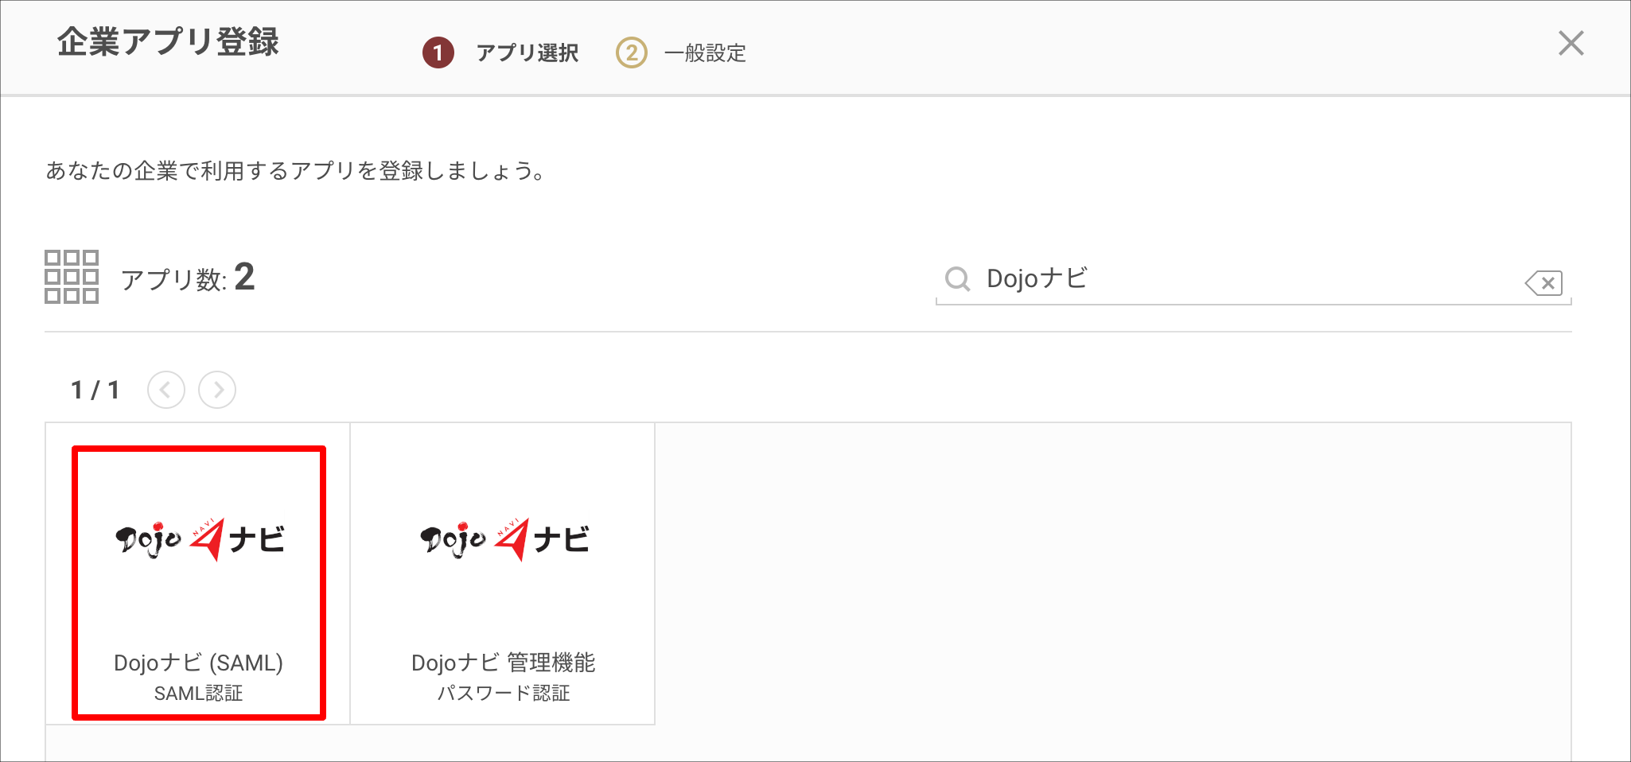This screenshot has height=762, width=1631.
Task: Clear the search field with backspace icon
Action: [x=1543, y=282]
